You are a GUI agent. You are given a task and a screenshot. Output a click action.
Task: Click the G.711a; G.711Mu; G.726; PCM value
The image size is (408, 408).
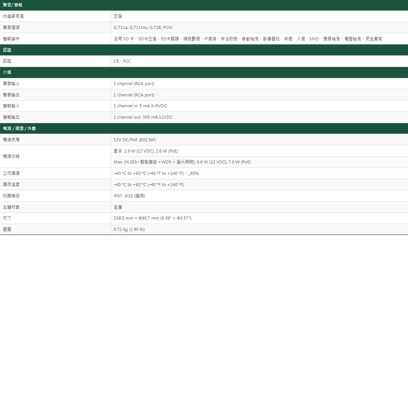(x=143, y=27)
